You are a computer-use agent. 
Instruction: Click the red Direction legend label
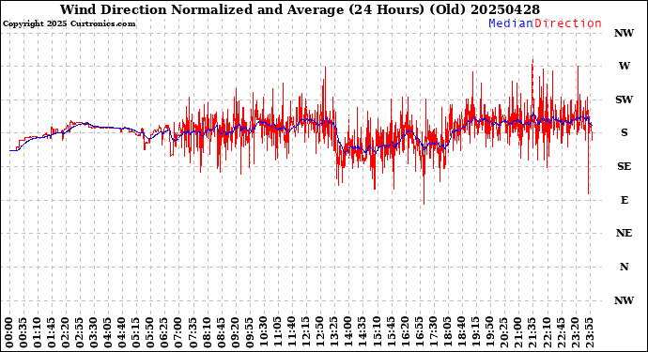568,23
